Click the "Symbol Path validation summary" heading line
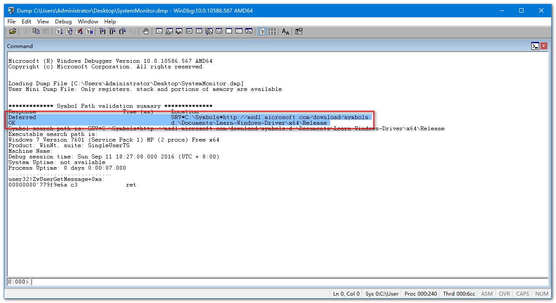Image resolution: width=556 pixels, height=303 pixels. [x=110, y=106]
